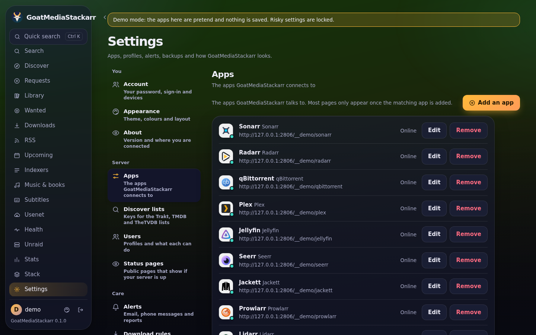Open the Subtitles caption icon

coord(17,200)
